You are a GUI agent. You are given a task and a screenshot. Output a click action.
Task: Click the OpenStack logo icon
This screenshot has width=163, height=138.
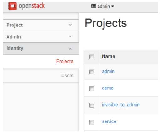(x=12, y=6)
